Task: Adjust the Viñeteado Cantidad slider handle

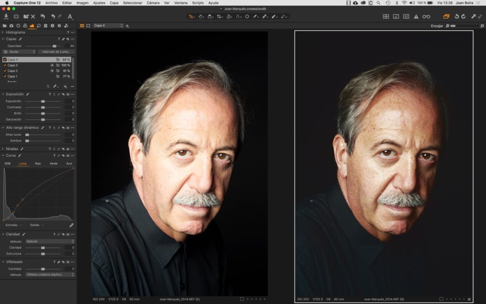Action: pyautogui.click(x=43, y=269)
